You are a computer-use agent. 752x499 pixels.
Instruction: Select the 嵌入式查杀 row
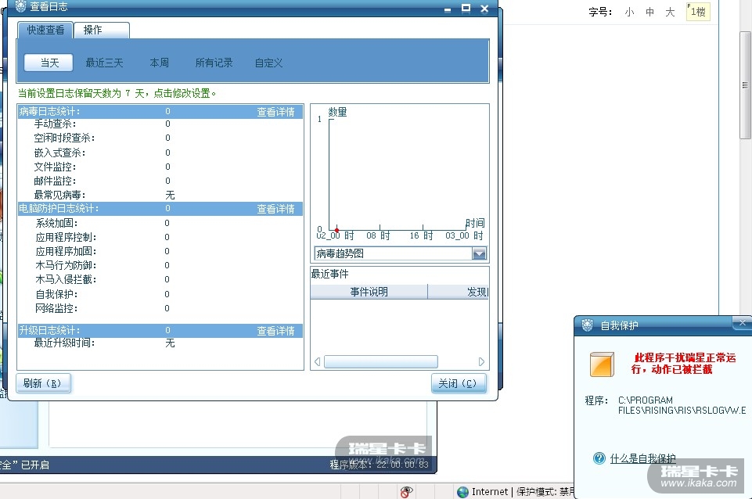(160, 153)
